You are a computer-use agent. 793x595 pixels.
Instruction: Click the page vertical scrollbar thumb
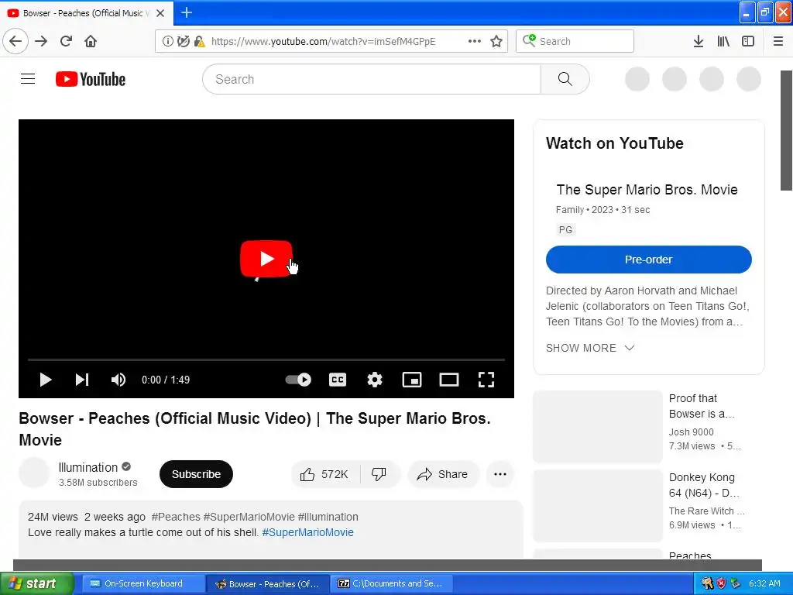(x=787, y=130)
